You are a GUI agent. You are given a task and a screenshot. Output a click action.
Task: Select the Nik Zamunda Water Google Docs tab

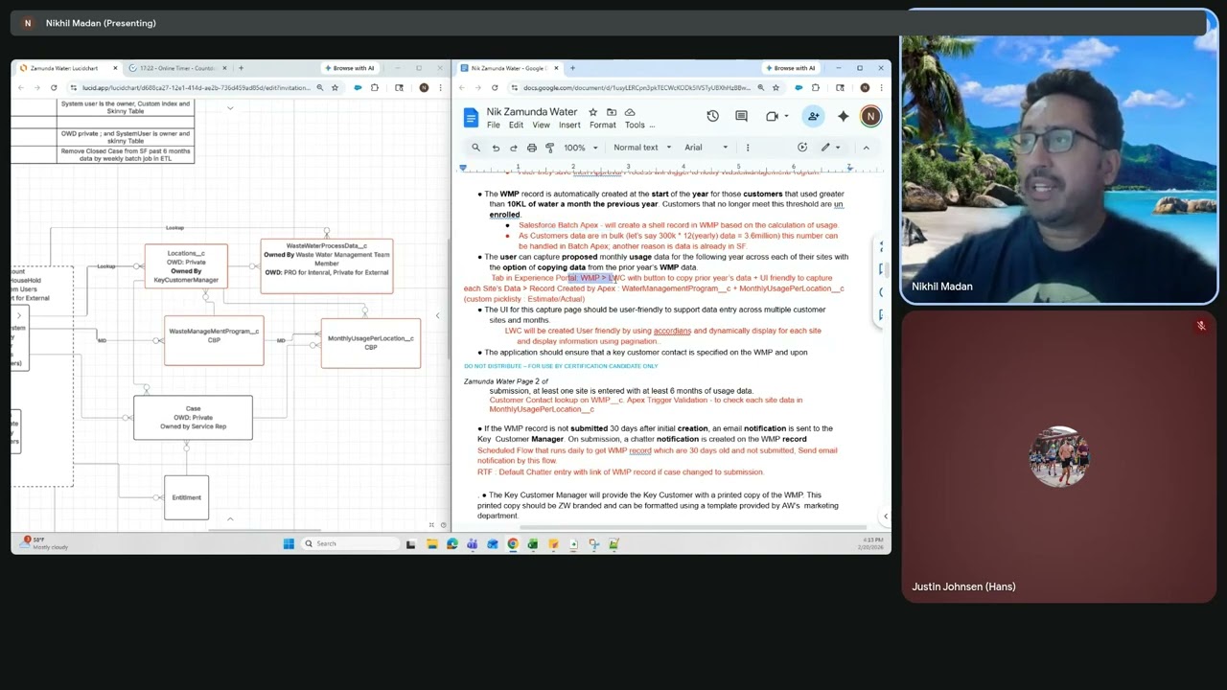pos(508,68)
